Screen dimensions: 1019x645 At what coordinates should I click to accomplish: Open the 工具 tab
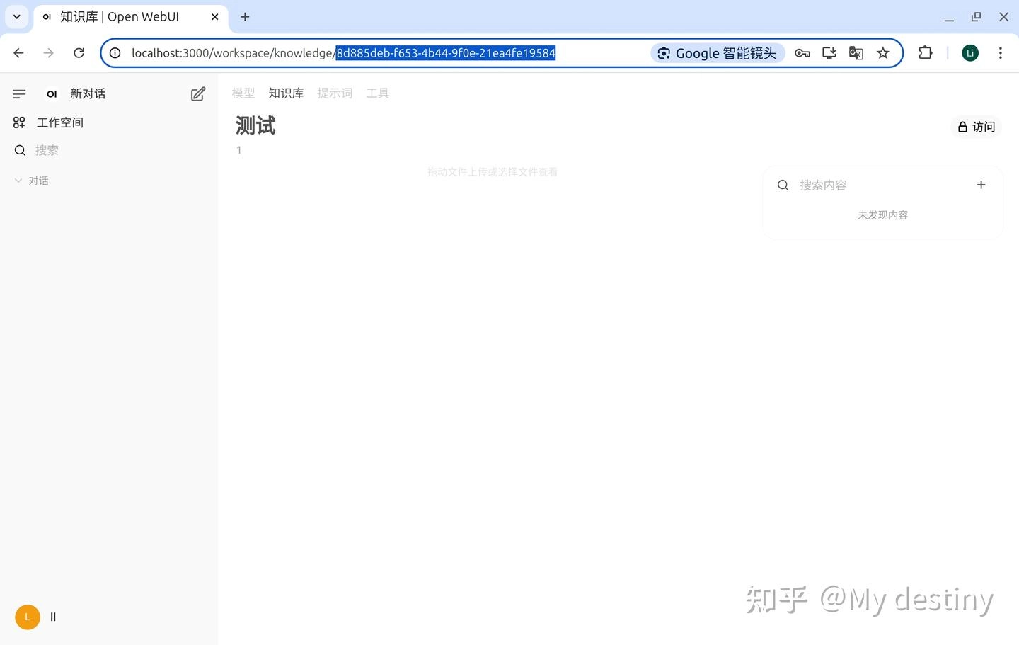pos(377,93)
